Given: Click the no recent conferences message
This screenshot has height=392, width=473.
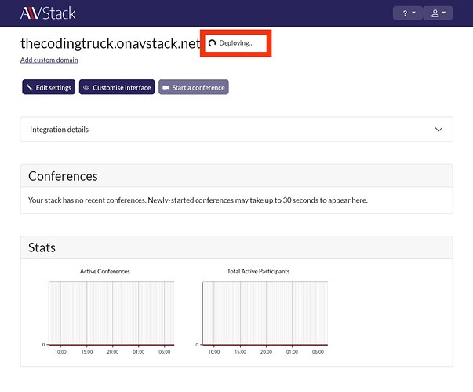Looking at the screenshot, I should click(x=198, y=200).
